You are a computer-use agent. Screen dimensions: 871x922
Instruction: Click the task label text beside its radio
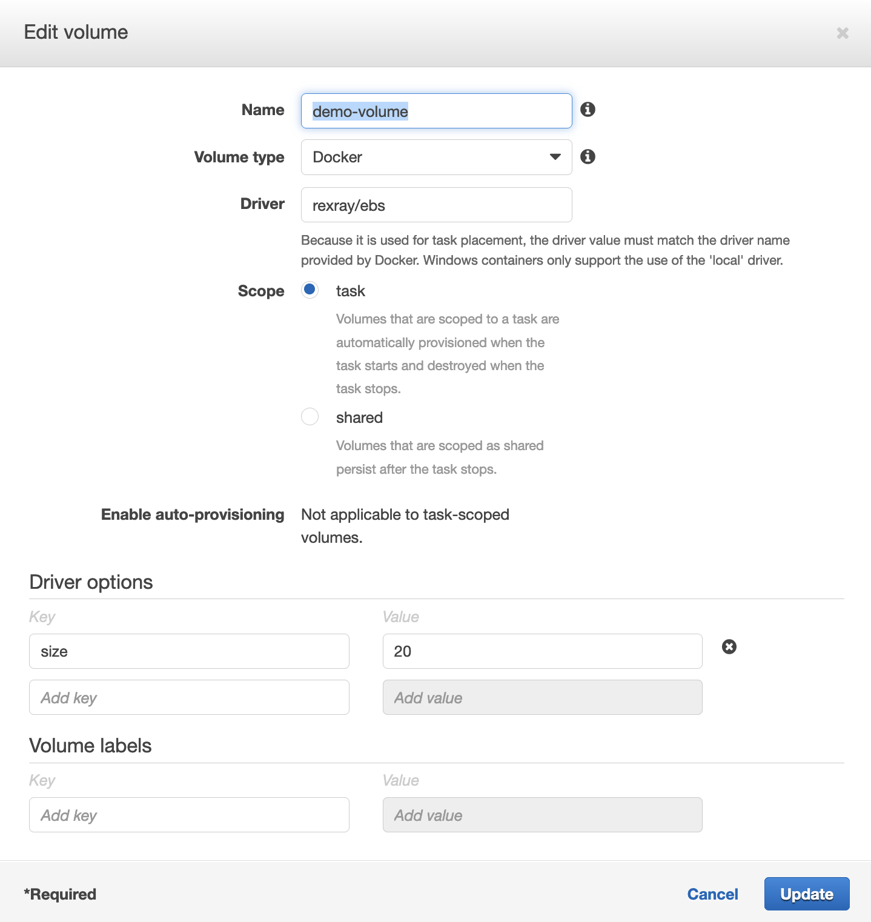[x=350, y=291]
